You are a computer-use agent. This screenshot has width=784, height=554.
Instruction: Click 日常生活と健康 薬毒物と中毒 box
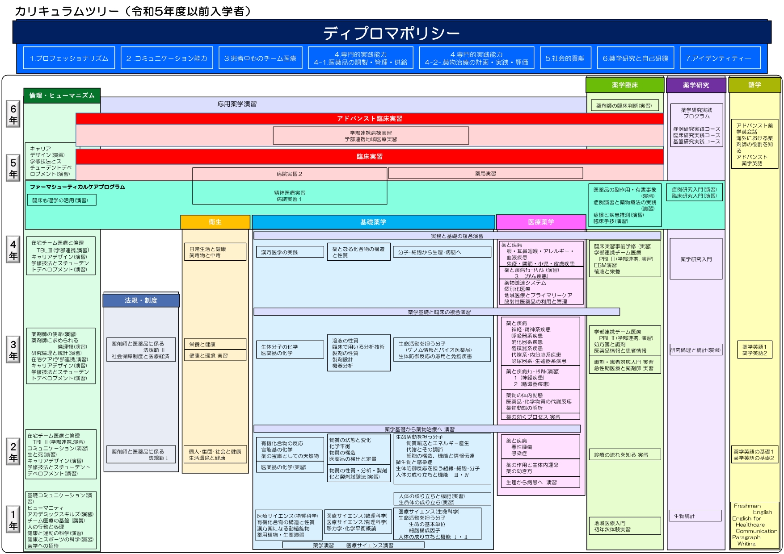point(215,252)
